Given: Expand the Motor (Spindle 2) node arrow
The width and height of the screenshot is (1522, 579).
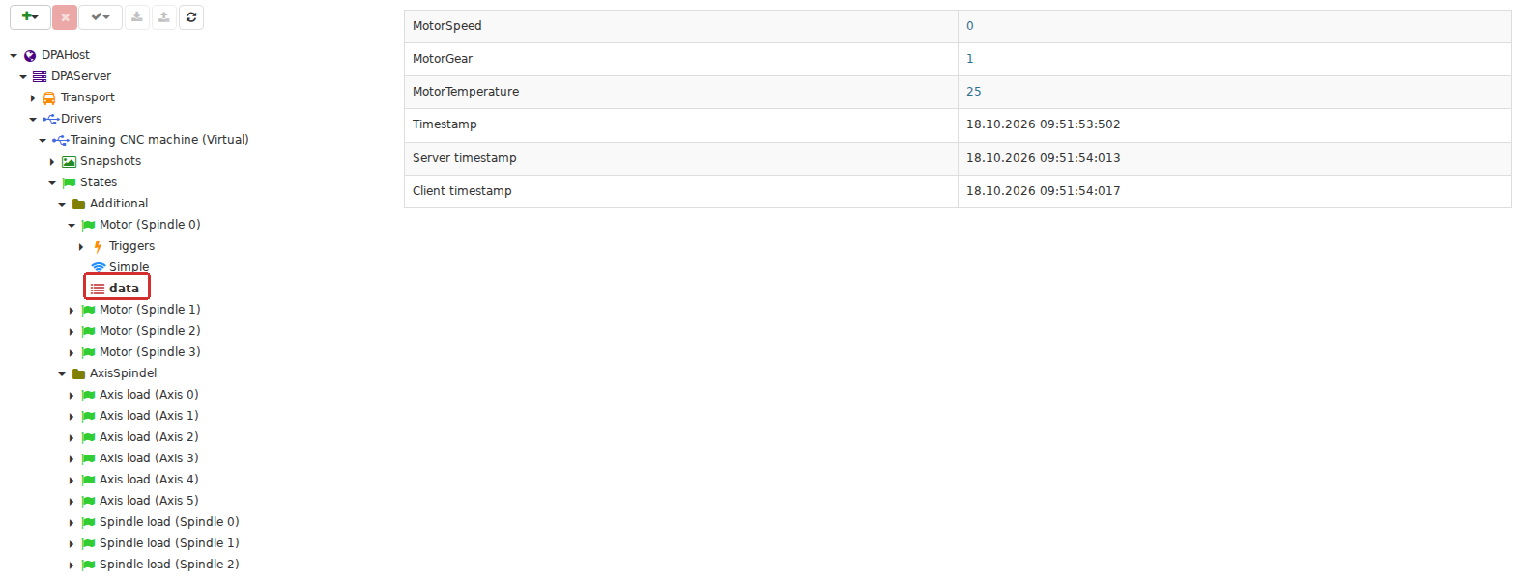Looking at the screenshot, I should click(x=72, y=332).
